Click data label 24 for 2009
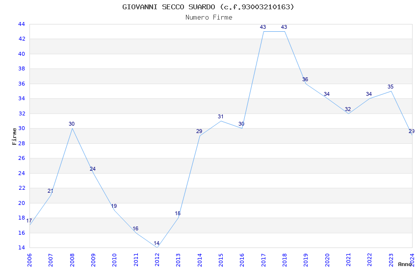417x269 pixels. coord(93,169)
